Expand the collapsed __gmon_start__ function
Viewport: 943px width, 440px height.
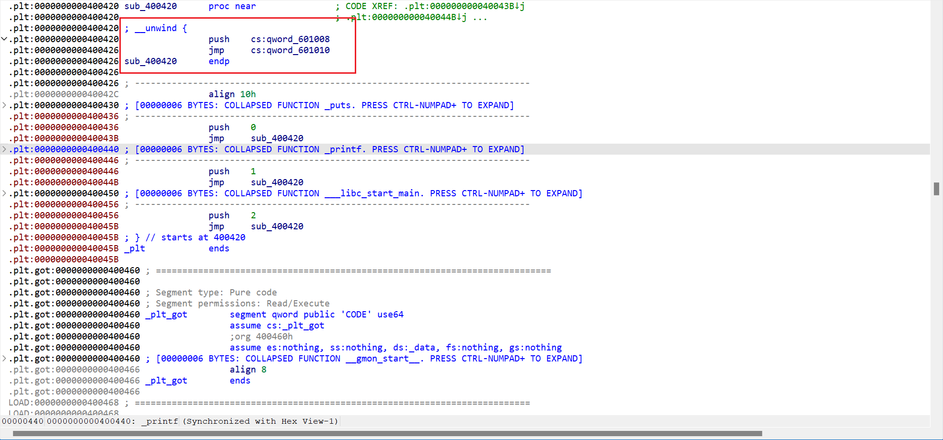[x=4, y=359]
